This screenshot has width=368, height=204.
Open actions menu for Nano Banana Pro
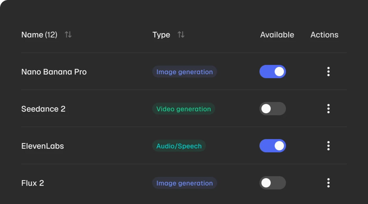coord(328,71)
